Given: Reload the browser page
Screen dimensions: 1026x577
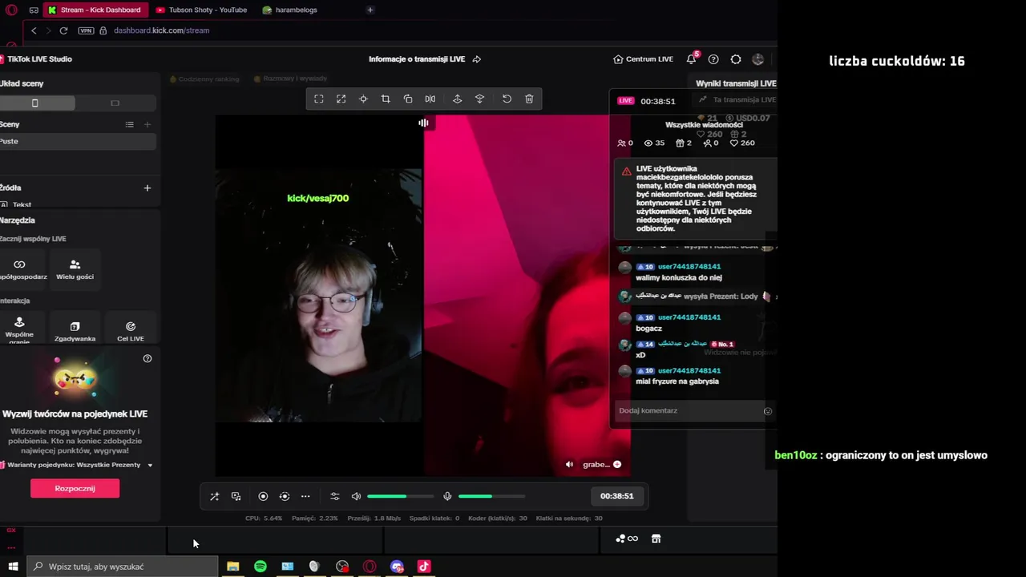Looking at the screenshot, I should (63, 30).
